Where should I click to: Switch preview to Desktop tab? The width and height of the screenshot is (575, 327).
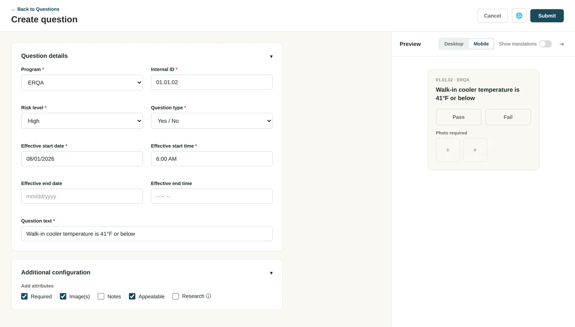454,44
